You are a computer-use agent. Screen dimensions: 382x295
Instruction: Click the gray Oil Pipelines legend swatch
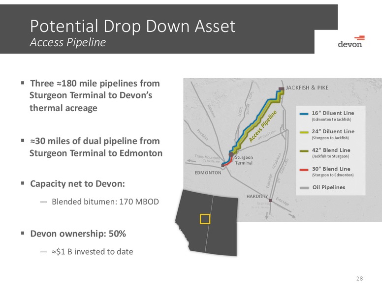(x=304, y=188)
